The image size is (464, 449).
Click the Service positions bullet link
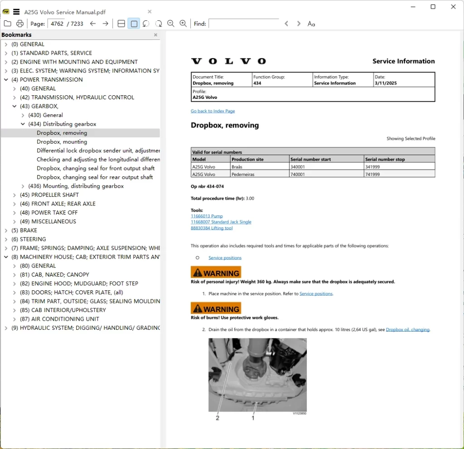(225, 258)
